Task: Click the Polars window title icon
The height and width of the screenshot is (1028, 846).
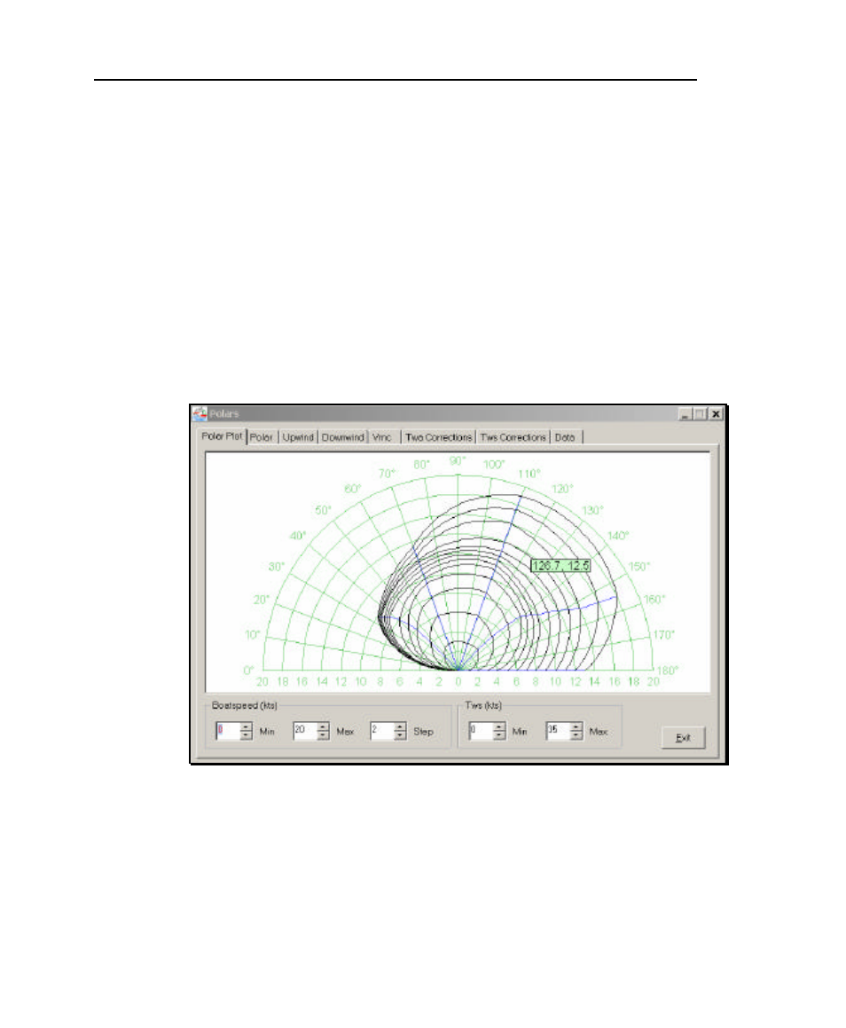Action: 200,413
